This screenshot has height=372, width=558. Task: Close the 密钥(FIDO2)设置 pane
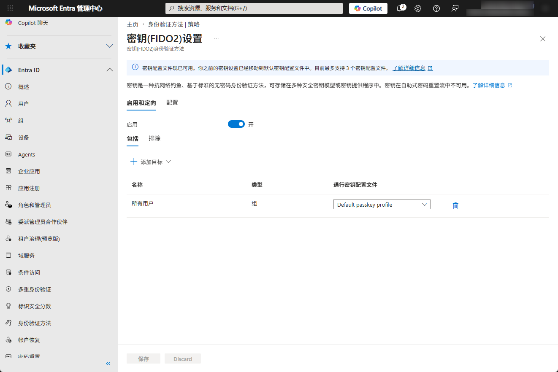point(543,39)
